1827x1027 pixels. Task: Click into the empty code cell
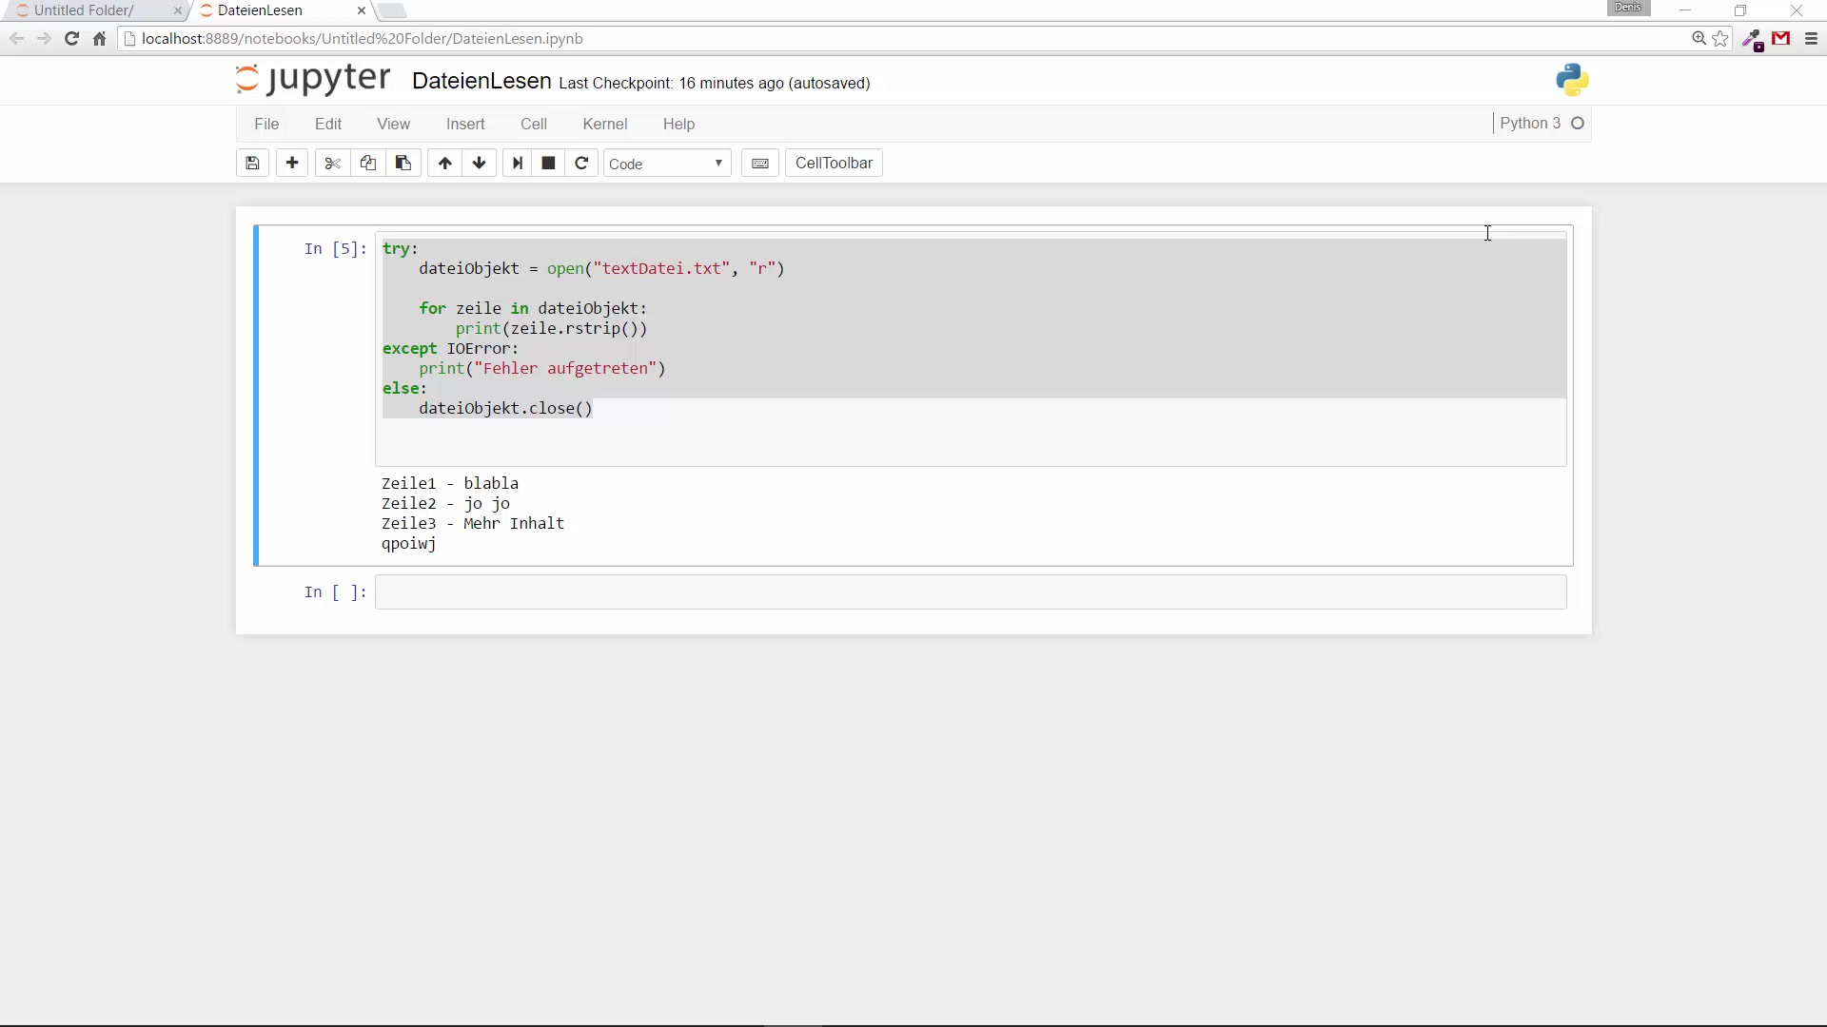click(x=970, y=592)
